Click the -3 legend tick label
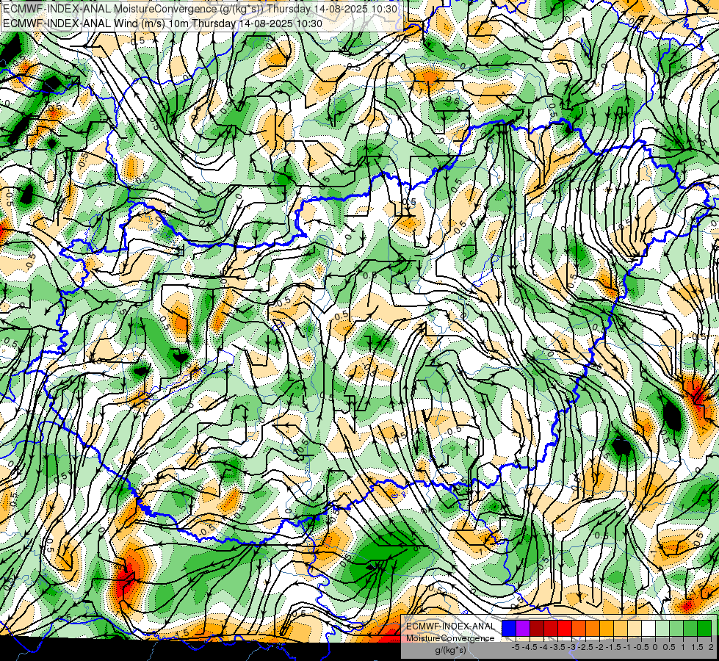The height and width of the screenshot is (661, 719). pyautogui.click(x=572, y=647)
